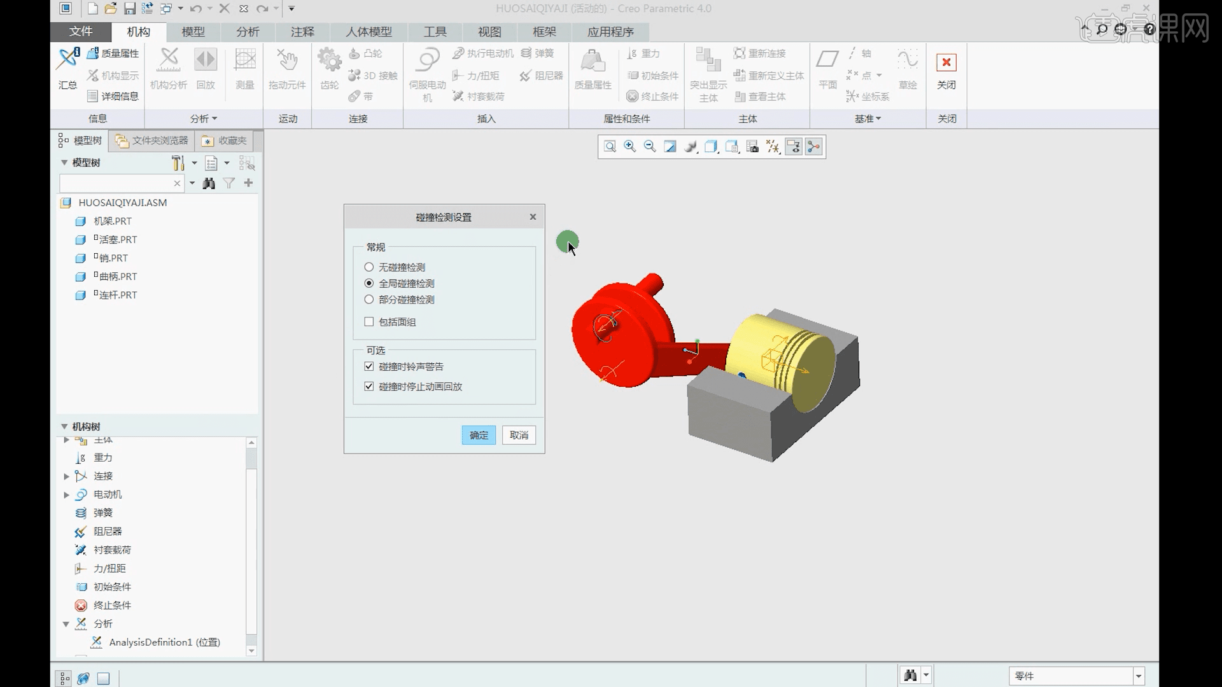The image size is (1222, 687).
Task: Open the tree settings hammer icon
Action: 178,163
